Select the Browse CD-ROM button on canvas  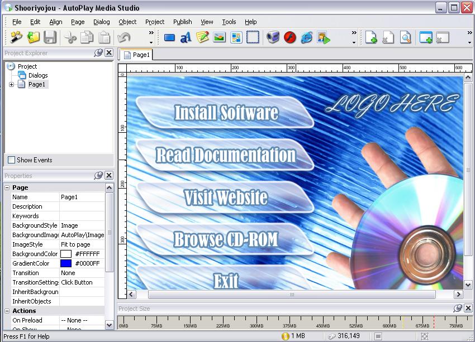pos(225,239)
